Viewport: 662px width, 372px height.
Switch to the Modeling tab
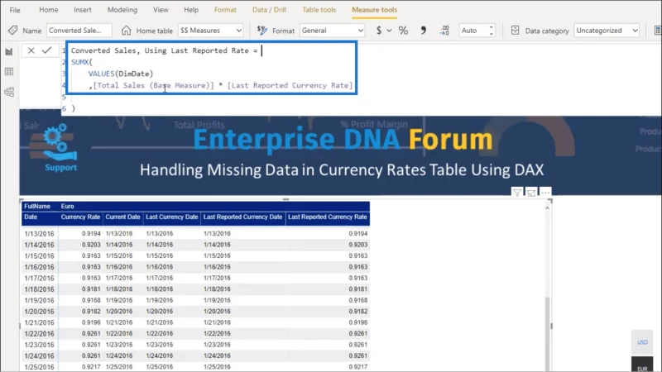coord(122,10)
